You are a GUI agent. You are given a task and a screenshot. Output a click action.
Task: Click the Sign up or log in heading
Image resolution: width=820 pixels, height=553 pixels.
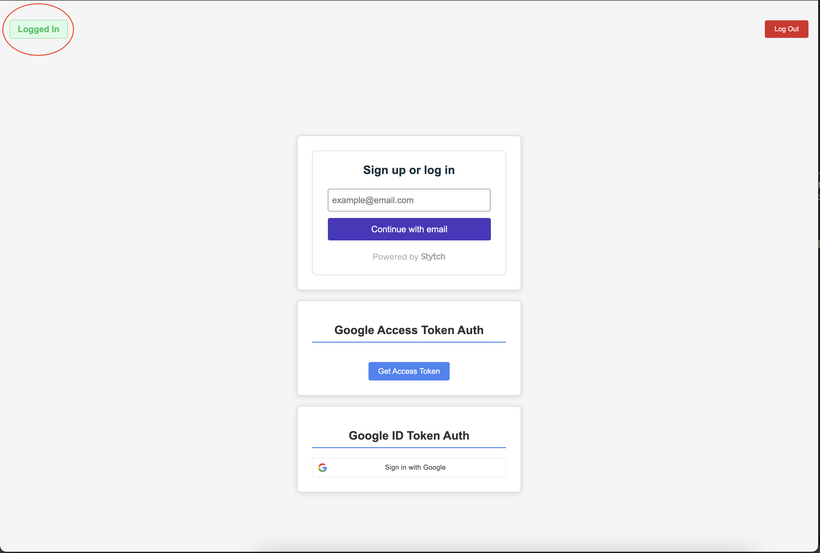click(x=408, y=170)
